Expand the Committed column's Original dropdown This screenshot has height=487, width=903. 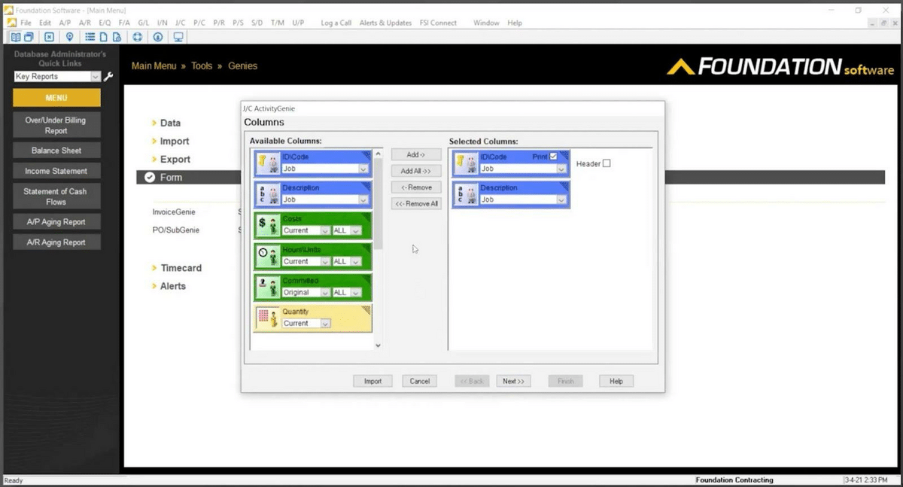[x=325, y=293]
